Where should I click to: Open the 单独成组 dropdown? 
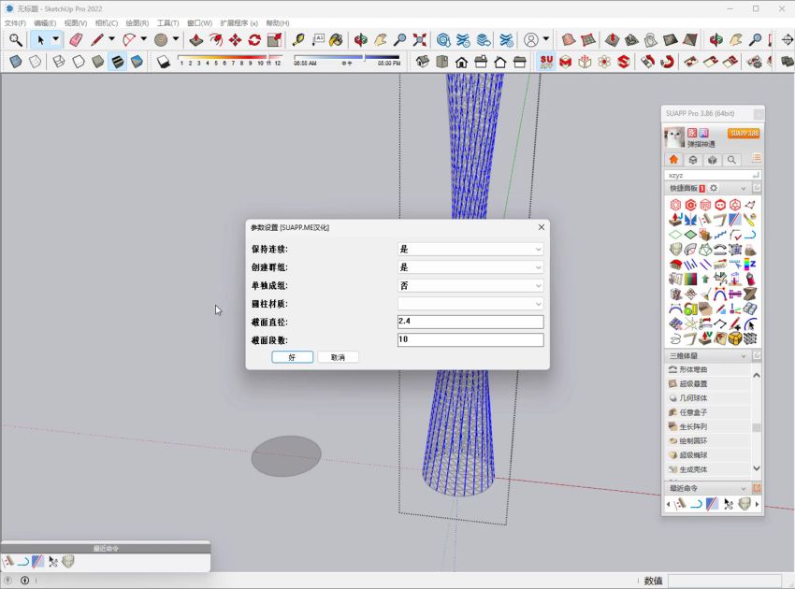470,285
